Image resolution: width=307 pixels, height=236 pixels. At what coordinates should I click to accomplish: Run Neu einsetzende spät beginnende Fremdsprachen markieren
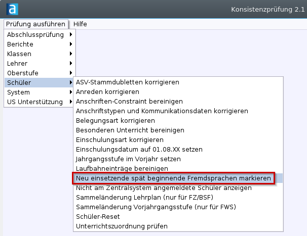(178, 178)
